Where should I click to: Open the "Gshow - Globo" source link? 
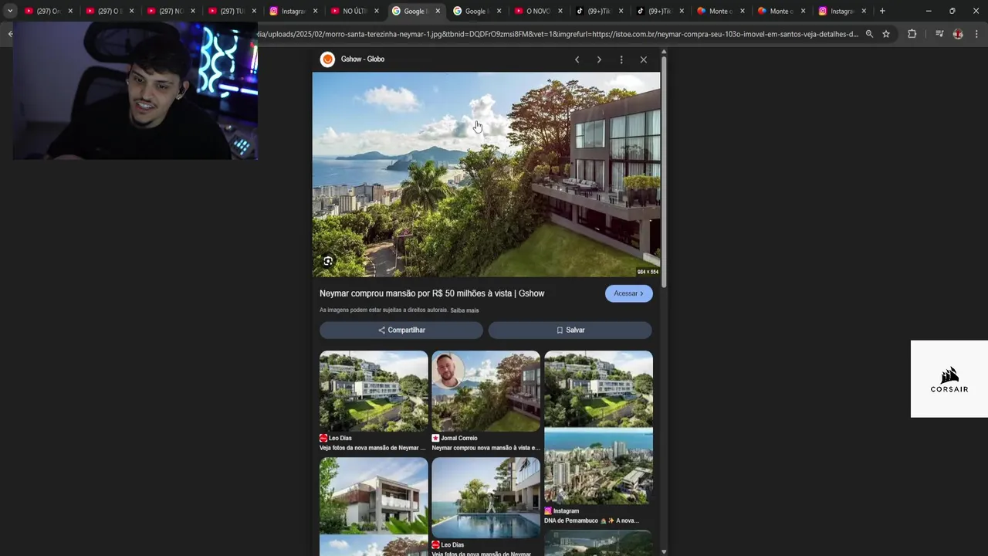pyautogui.click(x=363, y=59)
